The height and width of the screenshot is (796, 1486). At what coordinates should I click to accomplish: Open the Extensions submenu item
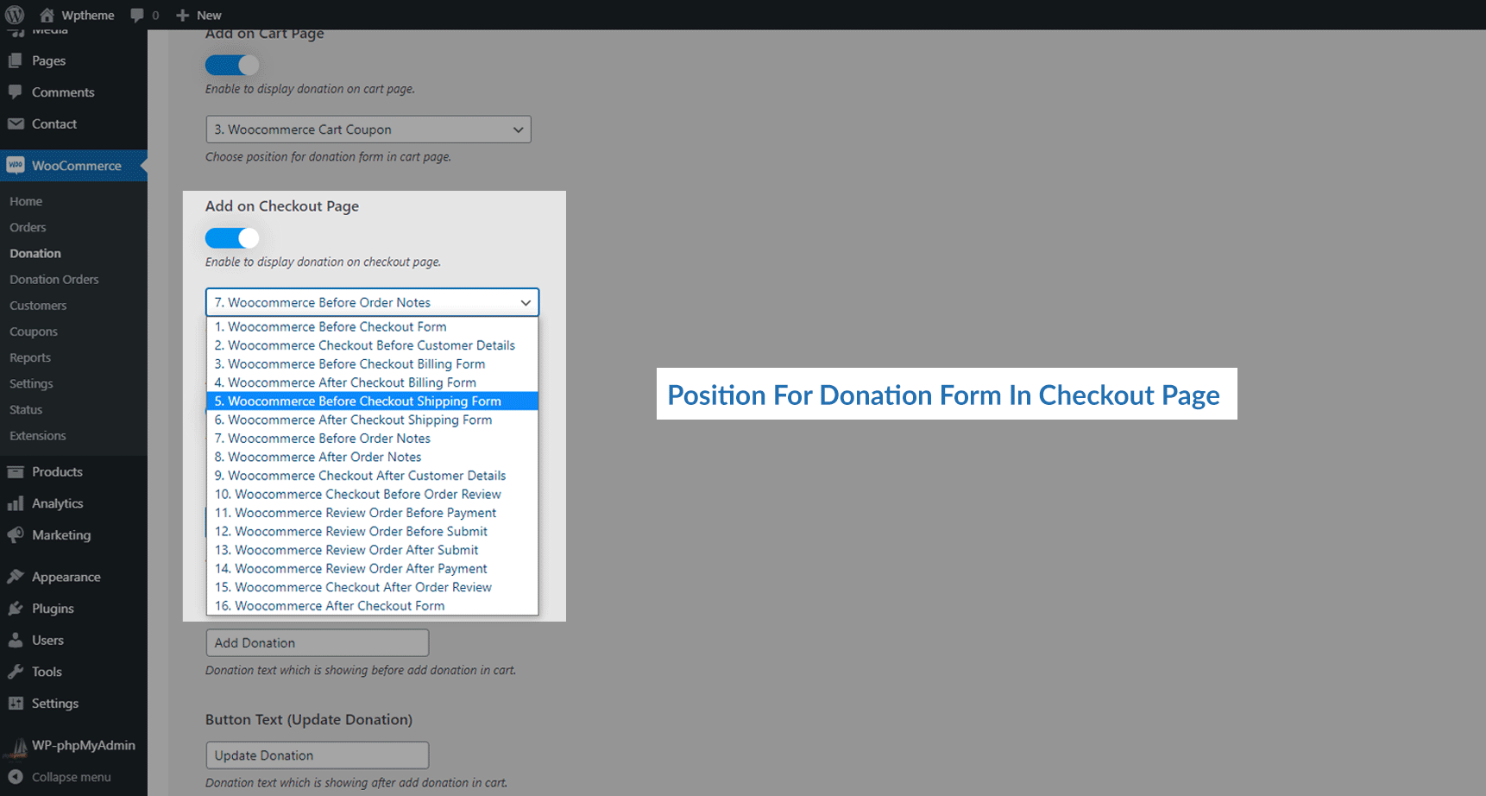click(x=38, y=435)
